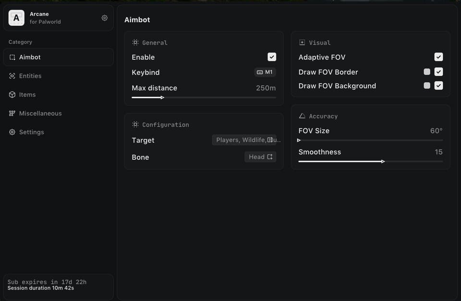461x301 pixels.
Task: Toggle the Draw FOV Border checkbox
Action: [438, 72]
